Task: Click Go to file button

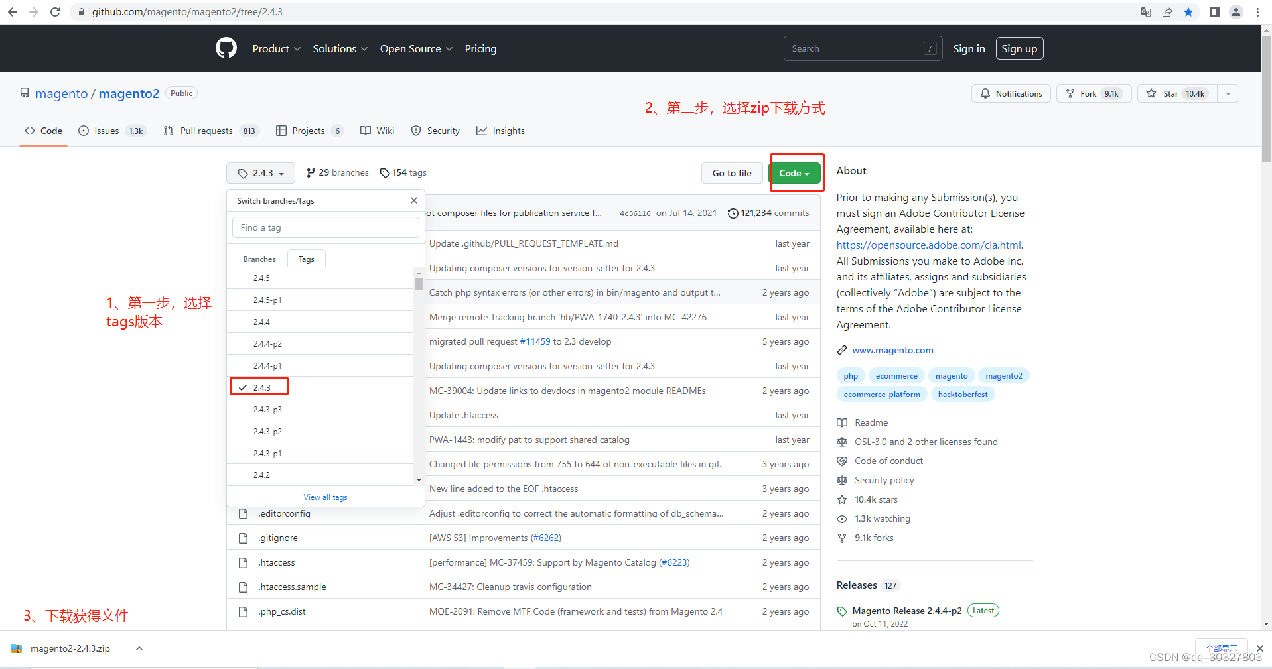Action: (x=732, y=173)
